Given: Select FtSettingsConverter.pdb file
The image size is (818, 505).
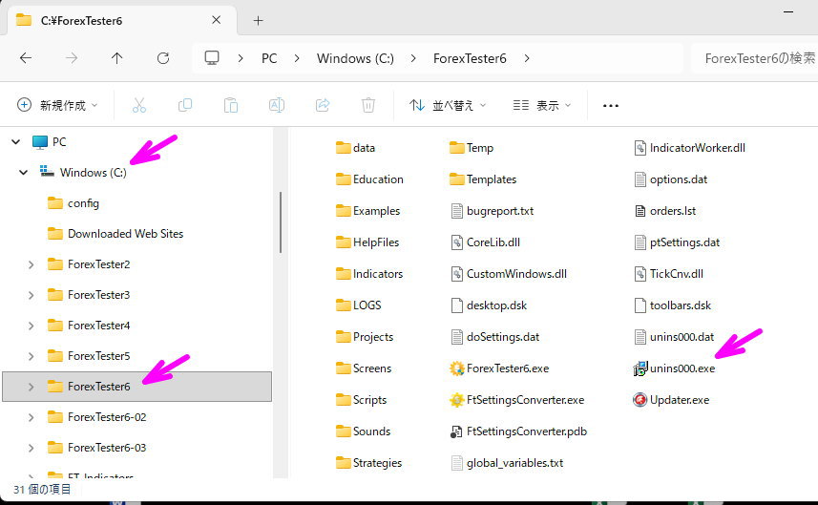Looking at the screenshot, I should click(x=518, y=431).
